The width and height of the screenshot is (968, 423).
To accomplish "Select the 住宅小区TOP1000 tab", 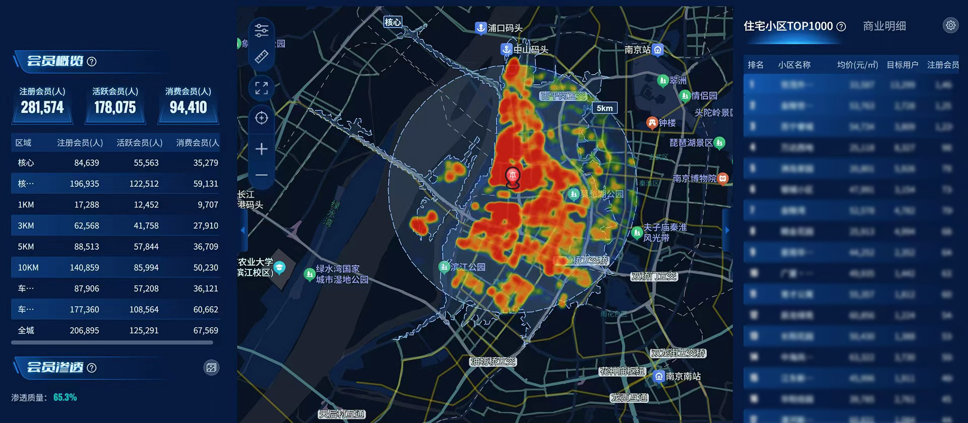I will pos(788,26).
